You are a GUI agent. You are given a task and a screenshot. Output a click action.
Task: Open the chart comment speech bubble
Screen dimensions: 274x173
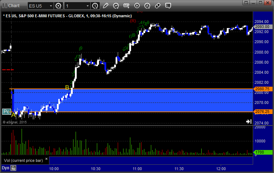(x=168, y=6)
